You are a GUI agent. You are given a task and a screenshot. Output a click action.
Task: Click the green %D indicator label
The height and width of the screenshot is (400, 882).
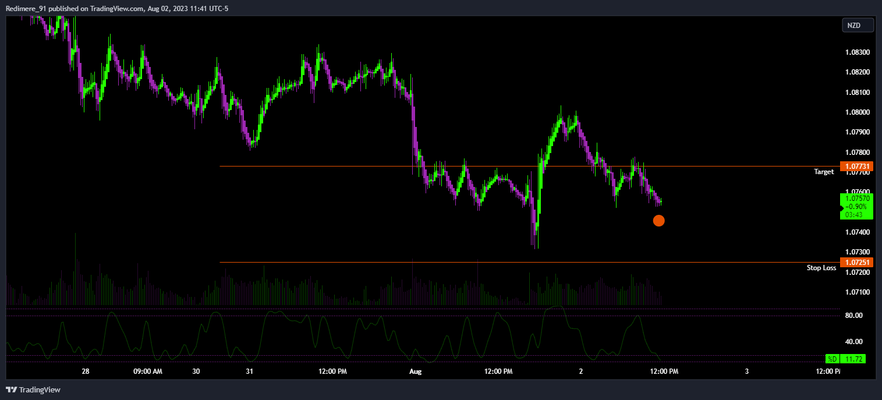[832, 359]
